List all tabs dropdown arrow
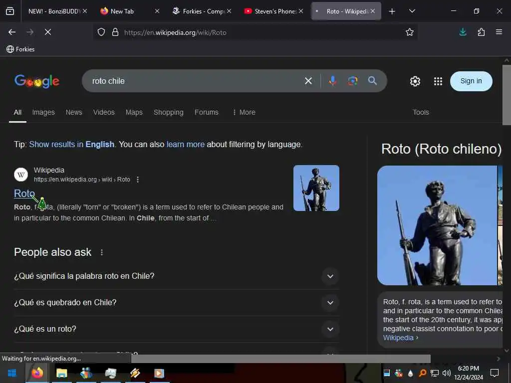 click(x=412, y=11)
